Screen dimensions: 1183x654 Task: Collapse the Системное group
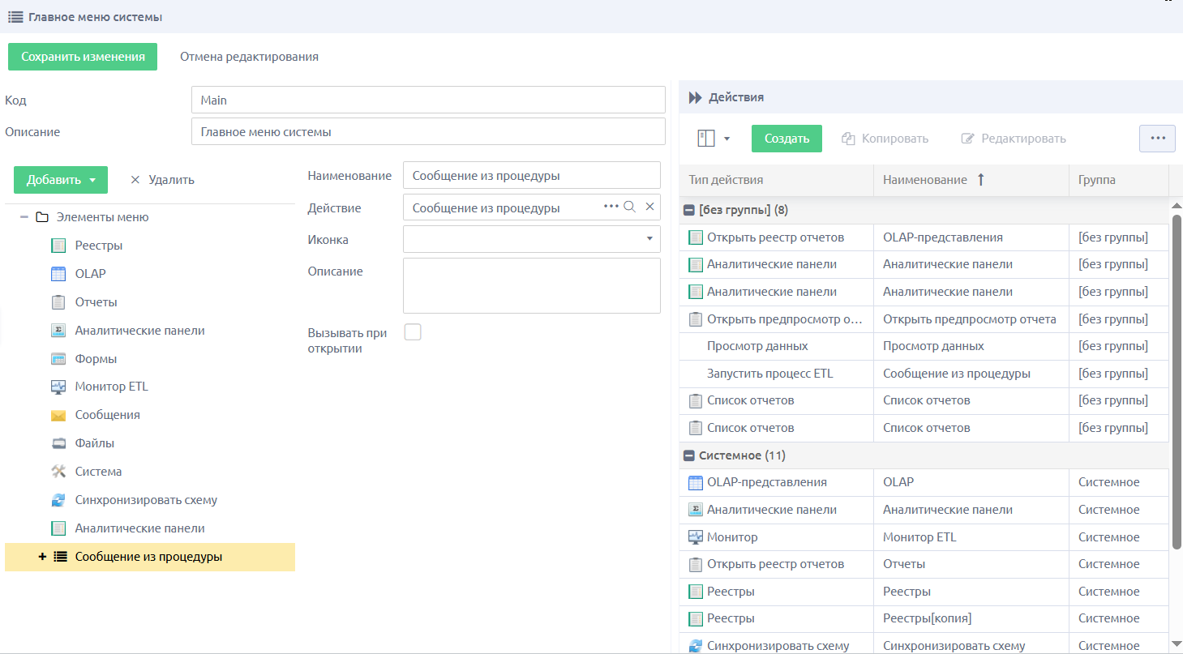(689, 455)
